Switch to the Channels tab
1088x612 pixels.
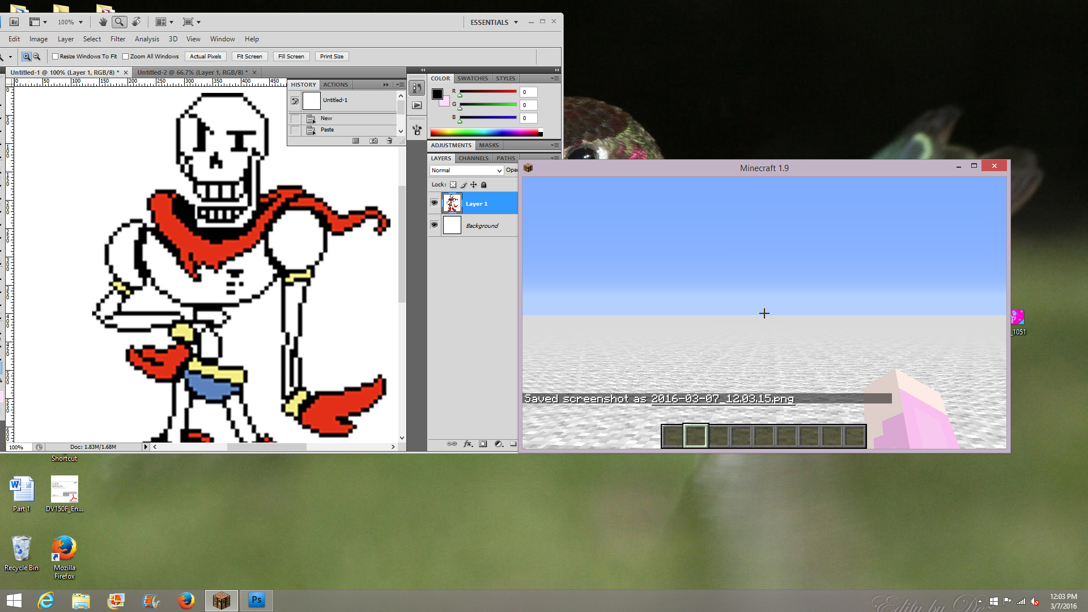point(473,158)
